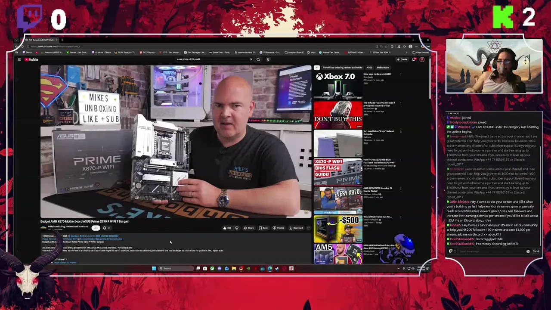
Task: Click the video title Budget AMD X870 Motherboard
Action: pyautogui.click(x=85, y=221)
